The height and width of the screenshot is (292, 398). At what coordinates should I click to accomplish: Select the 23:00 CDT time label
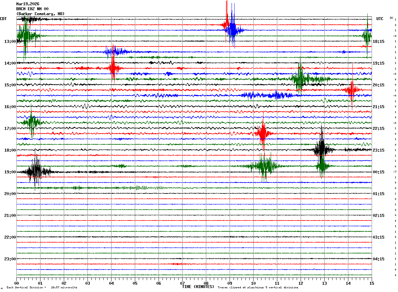pyautogui.click(x=10, y=259)
